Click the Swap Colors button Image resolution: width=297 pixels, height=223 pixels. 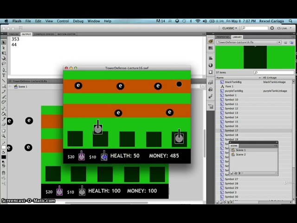3,166
